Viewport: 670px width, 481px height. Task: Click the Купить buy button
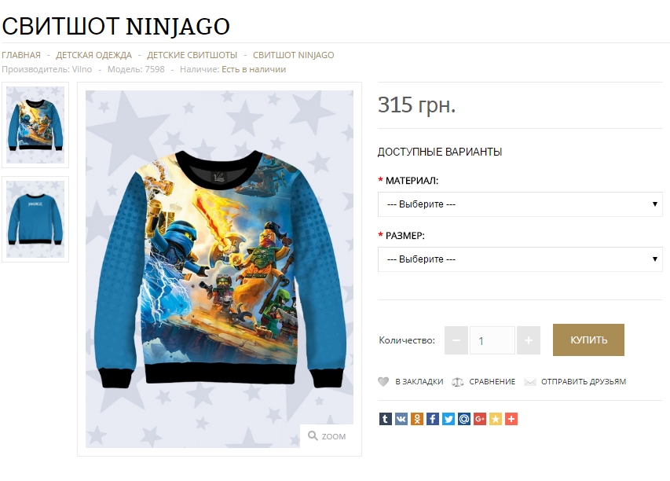point(588,340)
